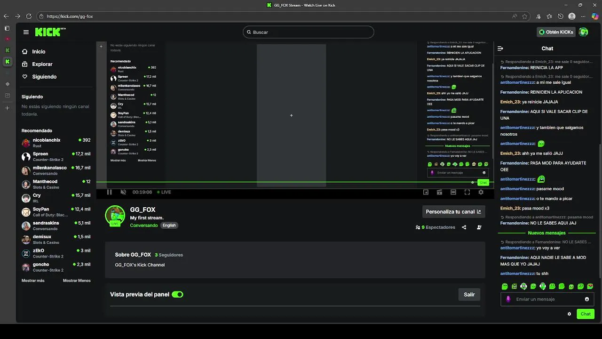
Task: Open Explorar in the sidebar
Action: [x=38, y=64]
